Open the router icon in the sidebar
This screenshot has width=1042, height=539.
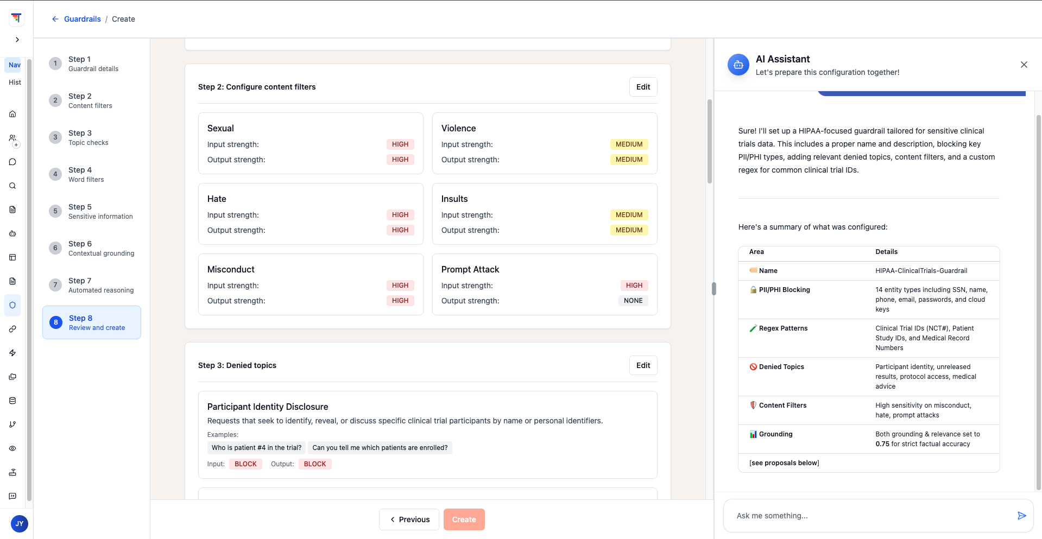(x=12, y=472)
